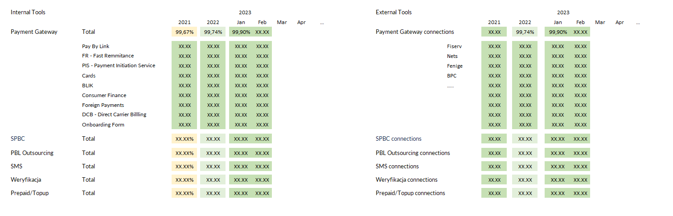
Task: Select the Payment Gateway connections label
Action: [x=415, y=32]
